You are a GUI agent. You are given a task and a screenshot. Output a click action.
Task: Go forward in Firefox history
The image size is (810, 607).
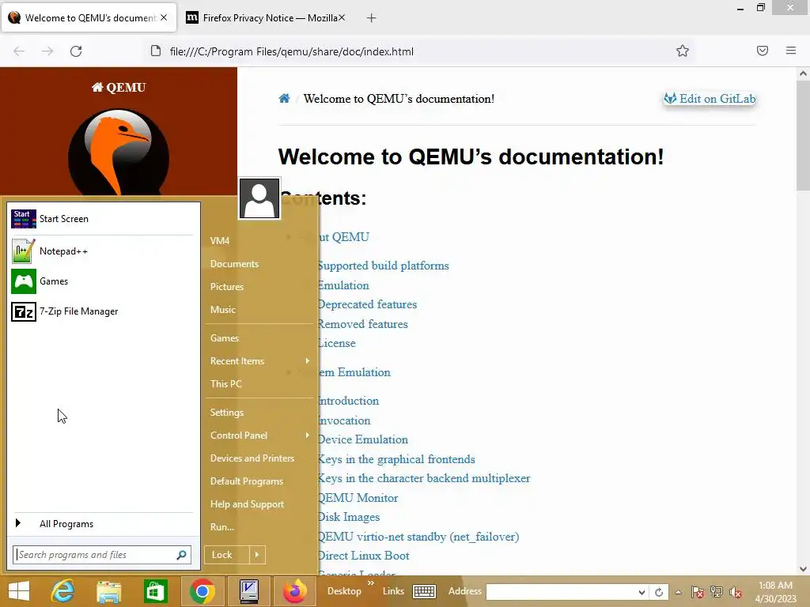[47, 51]
